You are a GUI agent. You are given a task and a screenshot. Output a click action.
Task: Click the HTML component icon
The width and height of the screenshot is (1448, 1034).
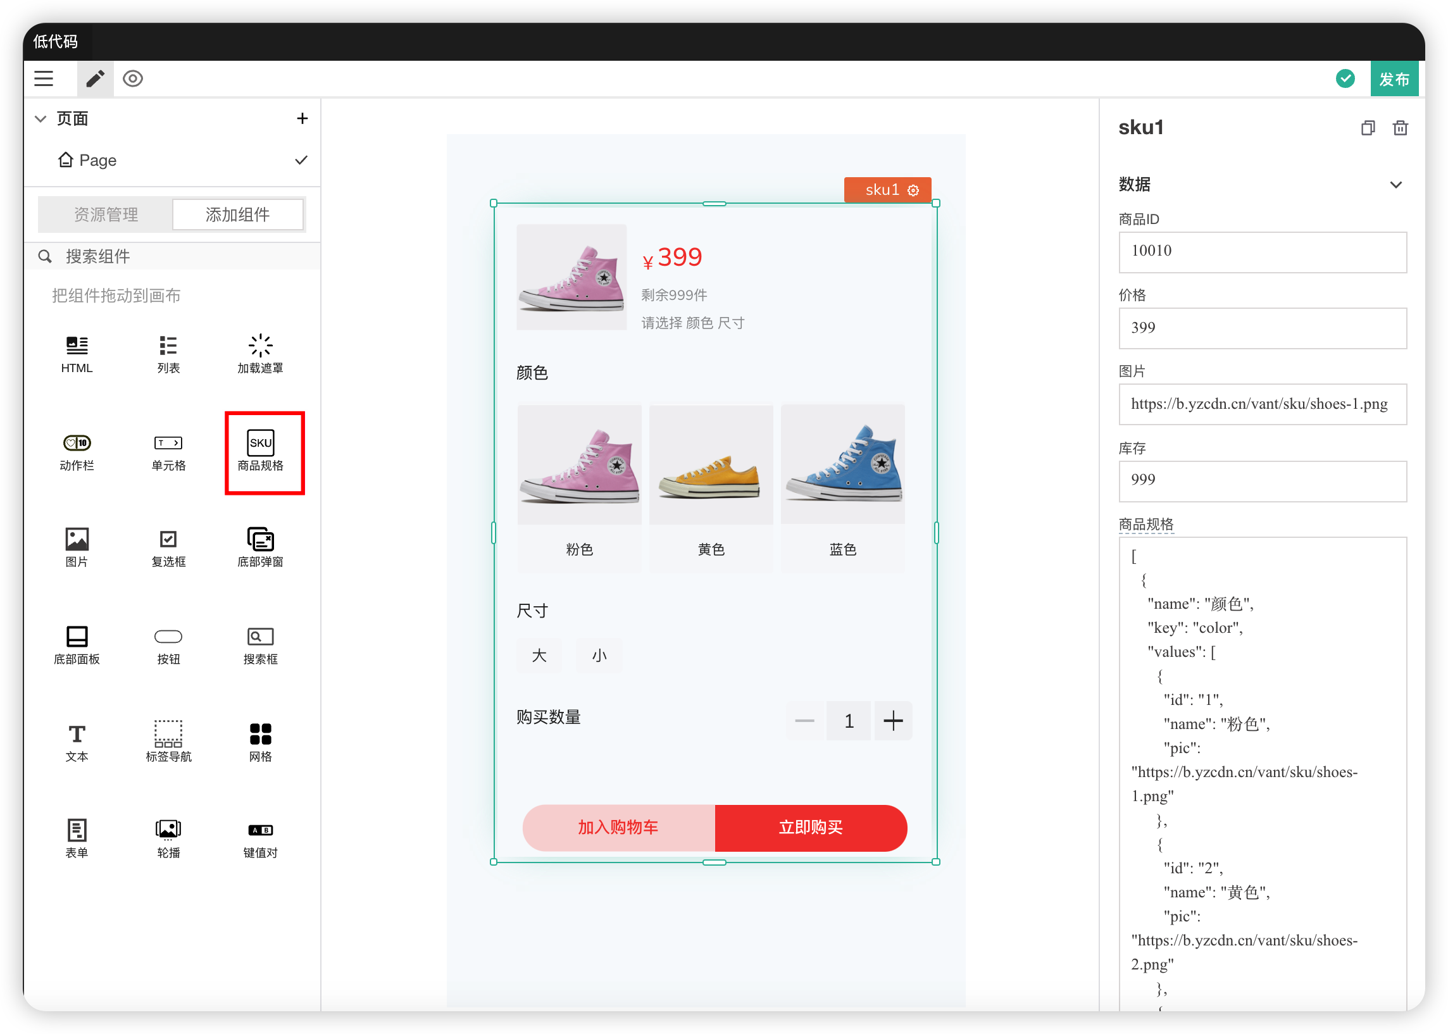(x=77, y=353)
